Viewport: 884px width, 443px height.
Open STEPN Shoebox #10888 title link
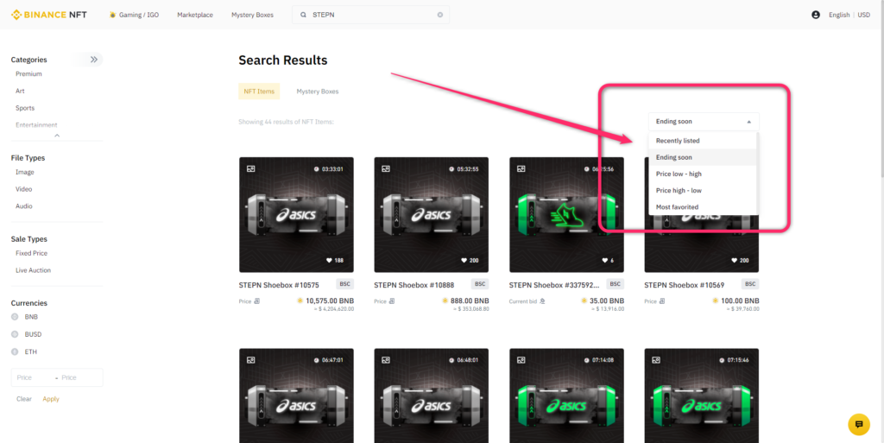pos(414,285)
